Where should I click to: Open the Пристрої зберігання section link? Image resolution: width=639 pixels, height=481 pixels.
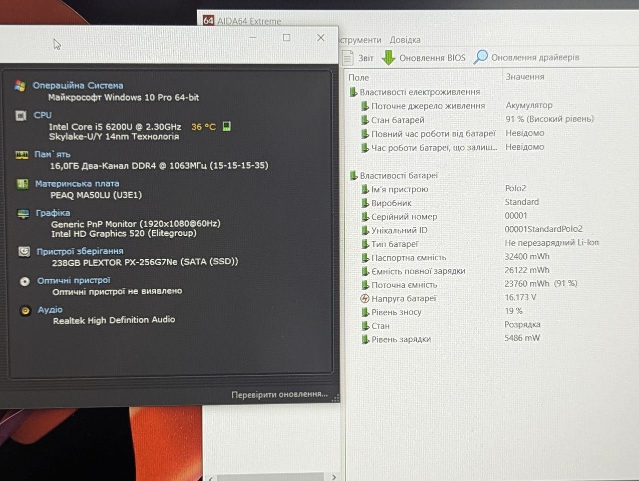[x=80, y=251]
